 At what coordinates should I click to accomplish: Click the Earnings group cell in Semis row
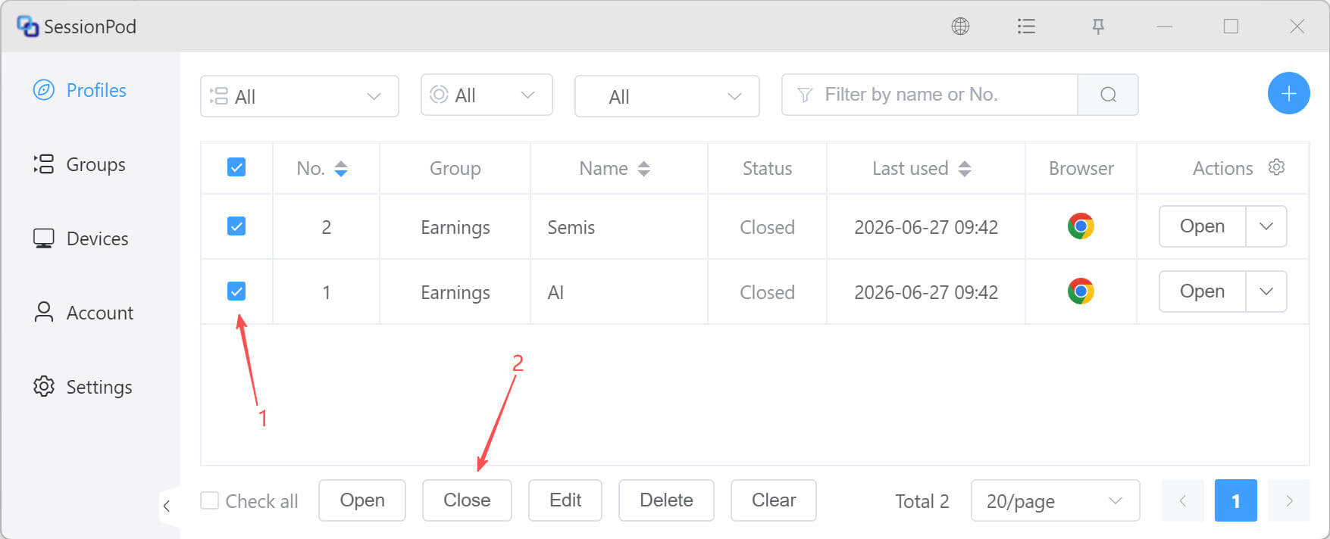[x=455, y=228]
